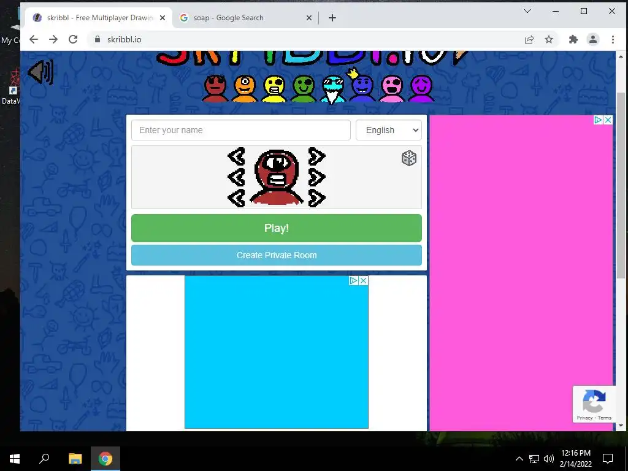Click the green avatar in the logo row

click(304, 88)
